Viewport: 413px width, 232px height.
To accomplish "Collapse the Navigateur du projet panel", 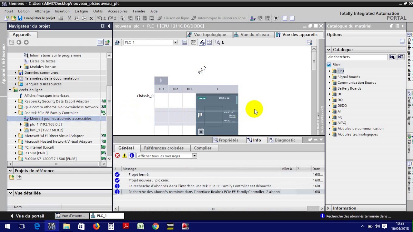I will tap(109, 26).
